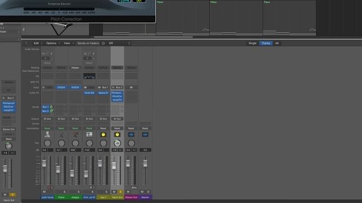Viewport: 362px width, 203px height.
Task: Switch the mixer to Tracks view
Action: coord(266,43)
